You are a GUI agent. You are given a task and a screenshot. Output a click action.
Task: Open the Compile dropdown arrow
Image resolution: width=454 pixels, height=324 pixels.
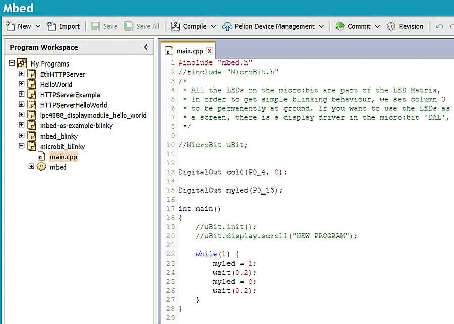(213, 26)
